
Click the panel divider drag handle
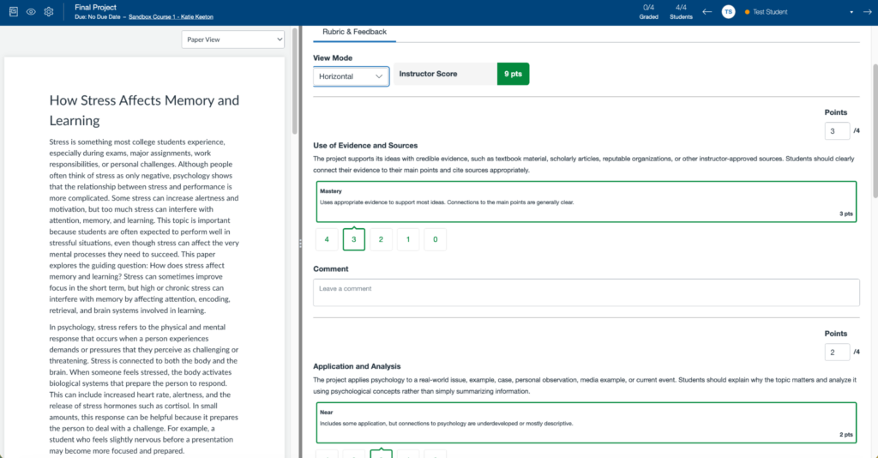click(x=300, y=244)
